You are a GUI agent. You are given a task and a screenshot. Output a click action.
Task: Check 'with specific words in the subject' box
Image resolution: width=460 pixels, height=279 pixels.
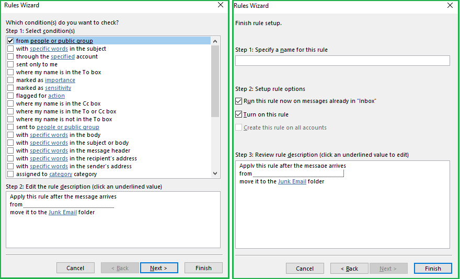coord(10,49)
